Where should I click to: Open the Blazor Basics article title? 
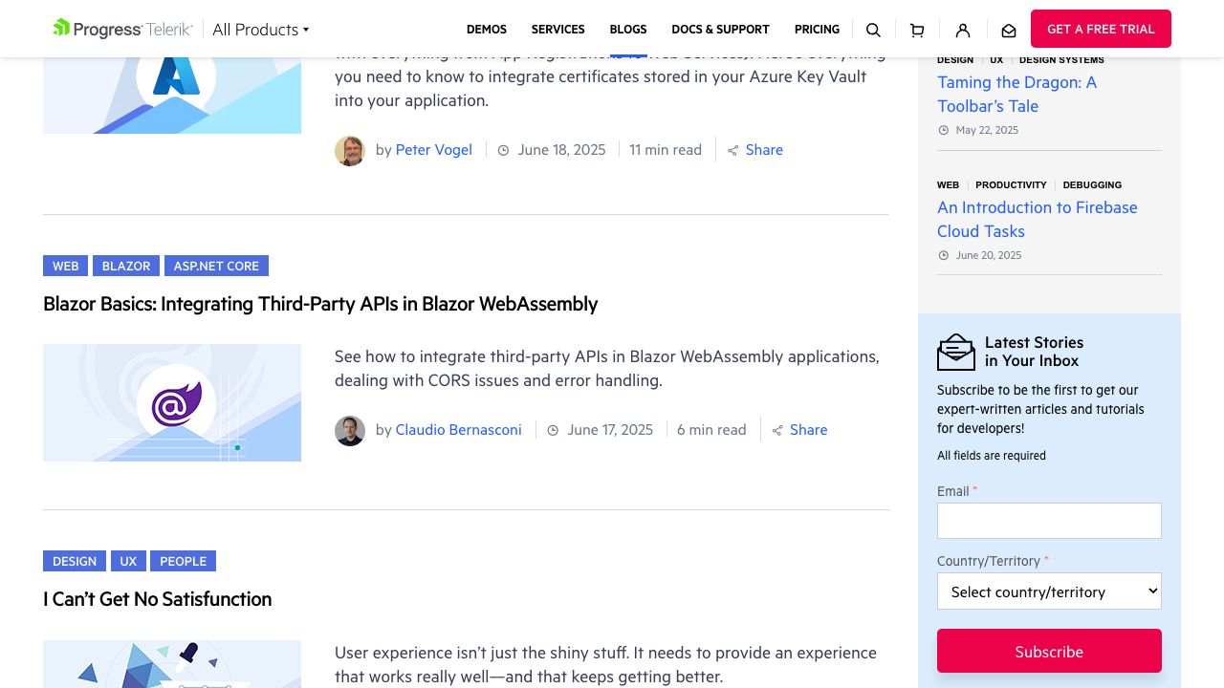pyautogui.click(x=320, y=304)
